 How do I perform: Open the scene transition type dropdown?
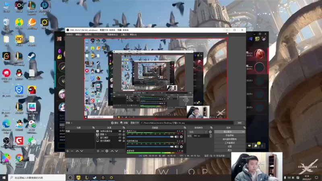tap(198, 132)
